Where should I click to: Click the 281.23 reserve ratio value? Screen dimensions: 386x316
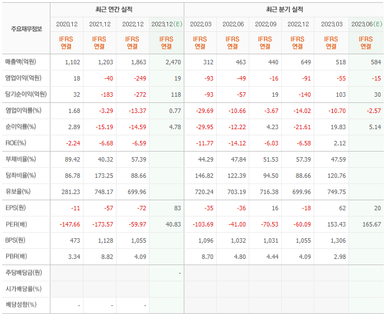click(x=71, y=192)
